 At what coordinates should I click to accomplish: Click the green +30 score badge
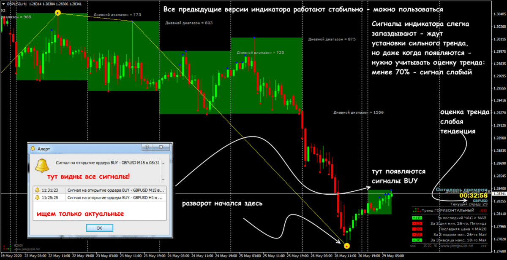point(417,239)
